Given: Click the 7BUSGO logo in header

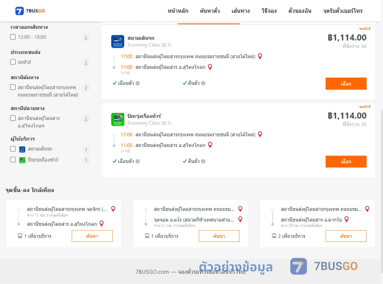Looking at the screenshot, I should point(30,11).
